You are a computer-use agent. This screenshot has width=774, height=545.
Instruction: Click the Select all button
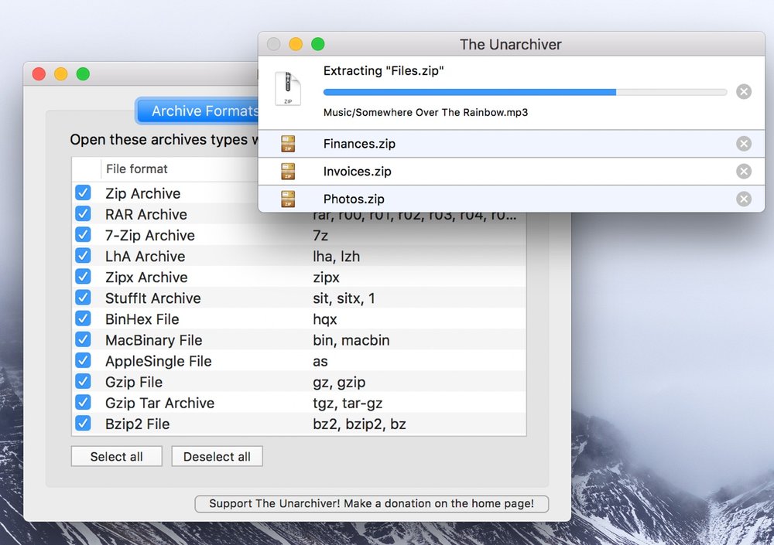[x=117, y=456]
